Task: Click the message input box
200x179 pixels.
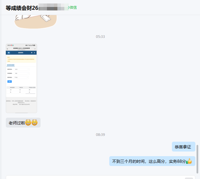Action: [x=100, y=177]
